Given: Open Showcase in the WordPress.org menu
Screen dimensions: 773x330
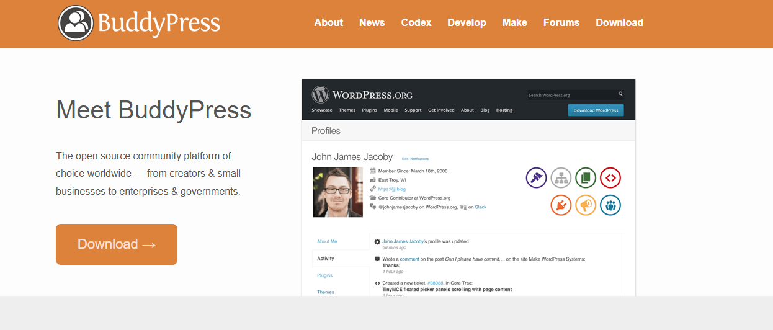Looking at the screenshot, I should click(x=322, y=110).
